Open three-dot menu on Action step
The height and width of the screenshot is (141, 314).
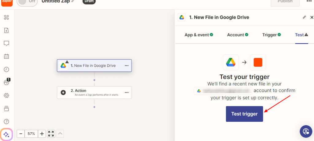(x=126, y=92)
